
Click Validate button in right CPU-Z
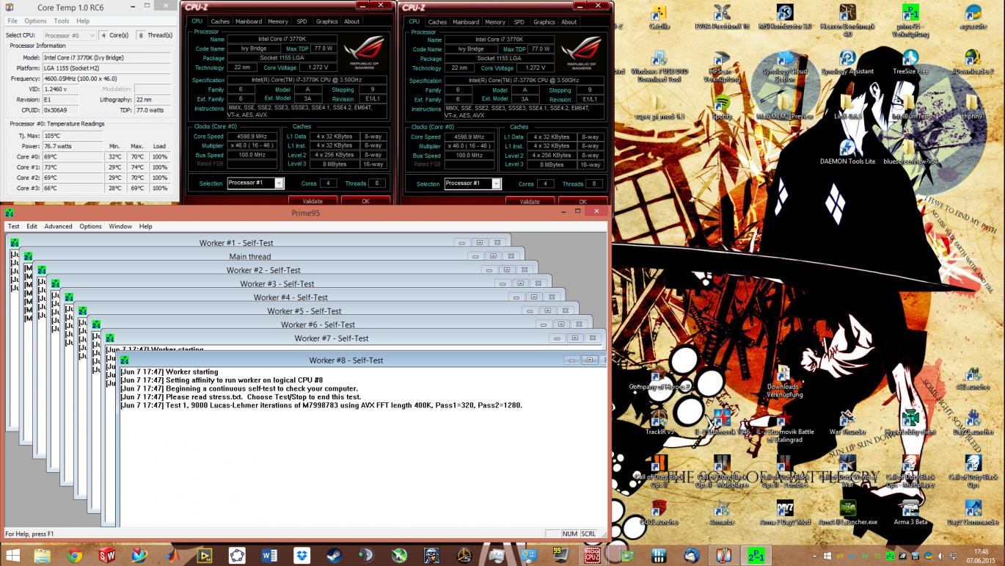(530, 201)
